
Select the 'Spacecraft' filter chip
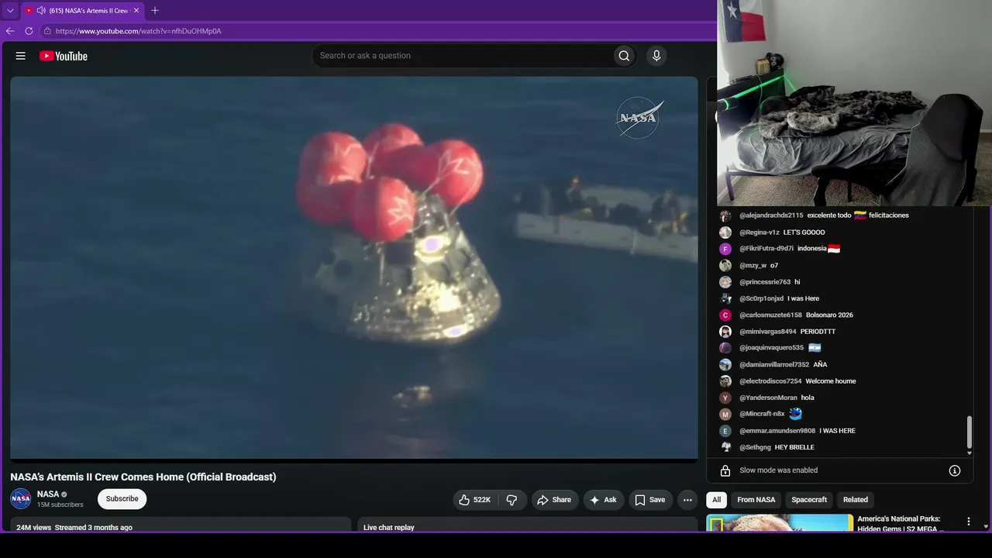809,500
